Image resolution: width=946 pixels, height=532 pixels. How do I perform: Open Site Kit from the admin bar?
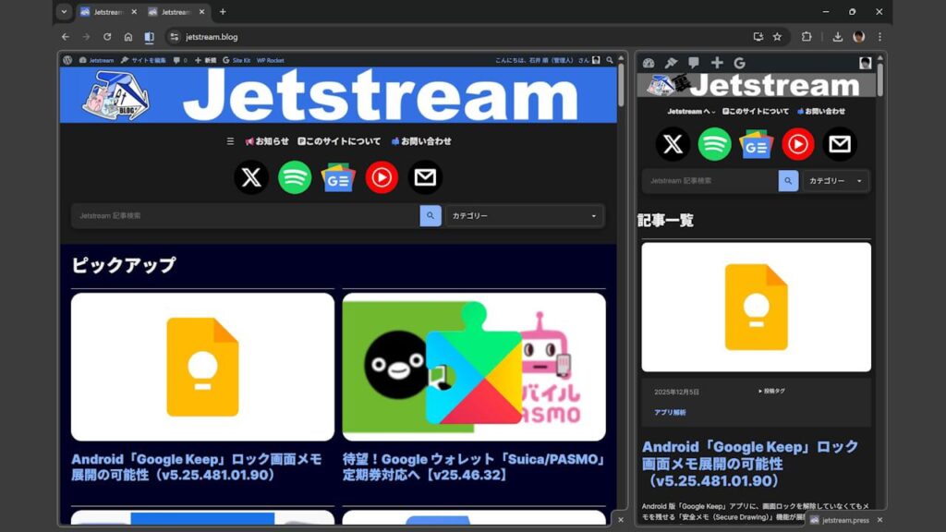(x=240, y=61)
